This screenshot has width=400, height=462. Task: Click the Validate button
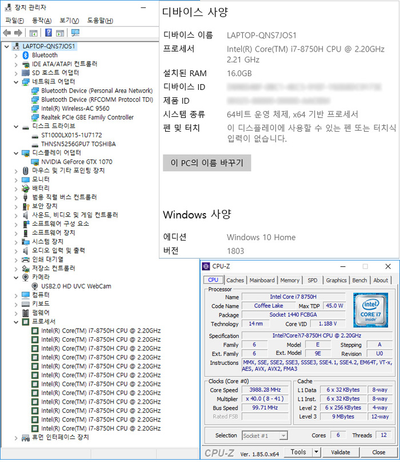click(x=341, y=452)
